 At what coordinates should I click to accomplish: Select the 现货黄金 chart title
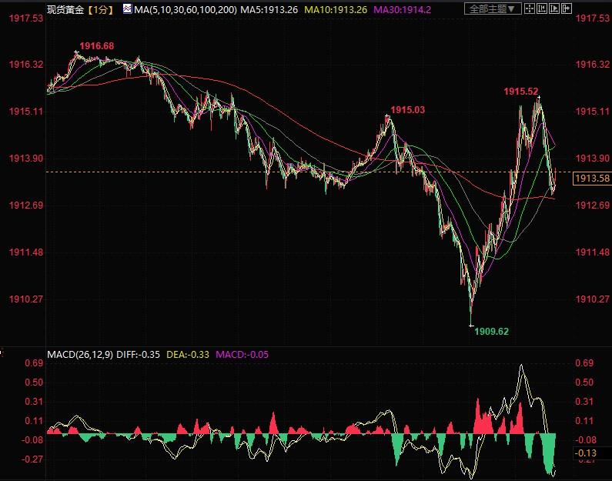click(x=65, y=9)
